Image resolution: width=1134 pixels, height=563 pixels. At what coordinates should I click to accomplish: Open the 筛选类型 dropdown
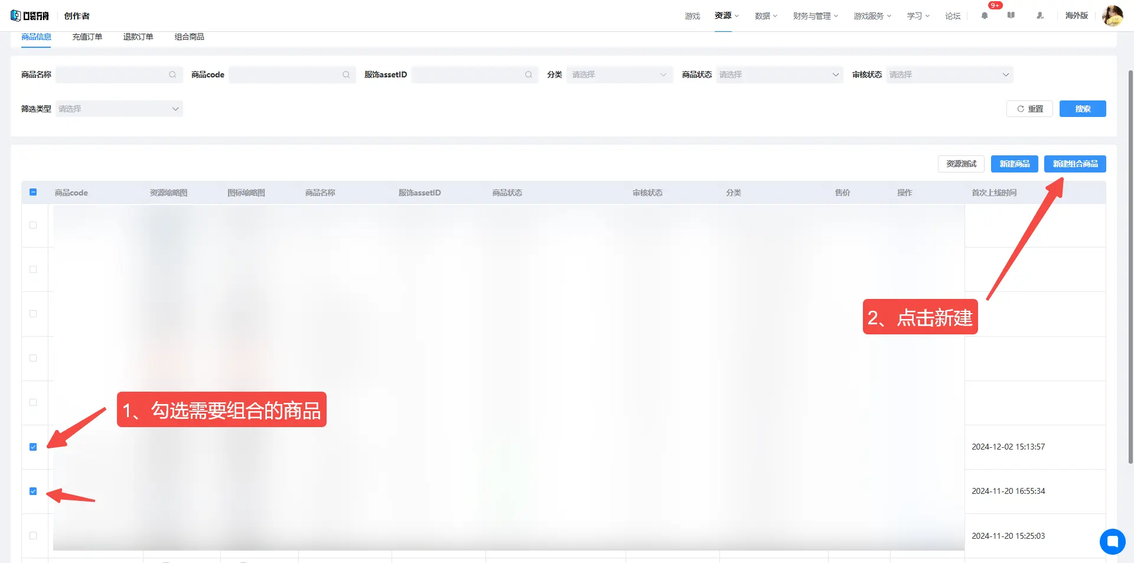(119, 109)
